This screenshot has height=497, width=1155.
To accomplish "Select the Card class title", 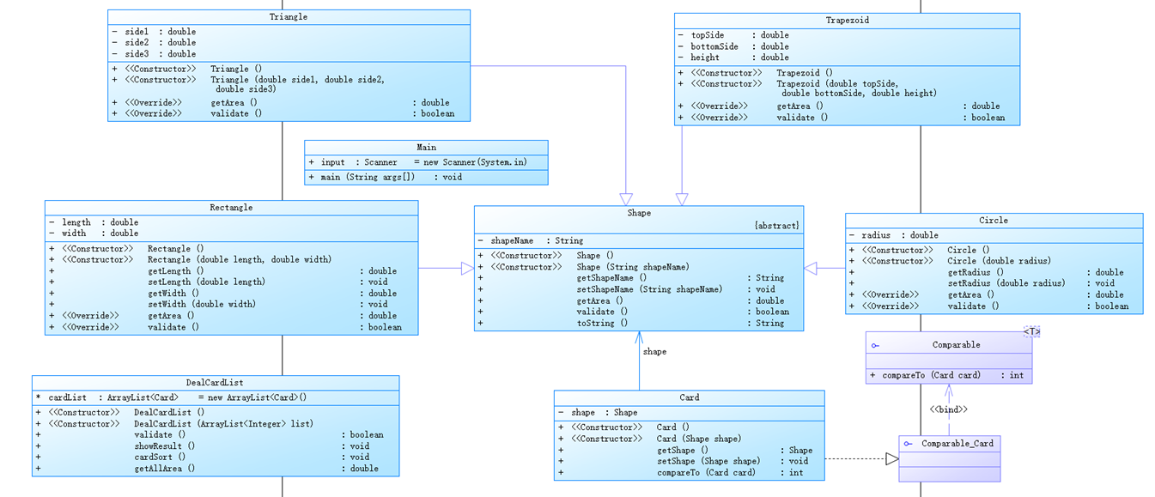I will click(x=690, y=397).
